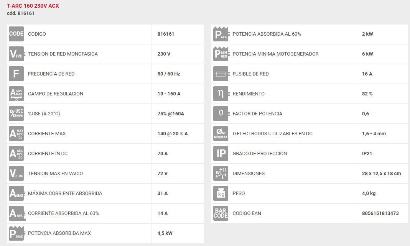Click the 230 V value
Image resolution: width=410 pixels, height=246 pixels.
164,54
